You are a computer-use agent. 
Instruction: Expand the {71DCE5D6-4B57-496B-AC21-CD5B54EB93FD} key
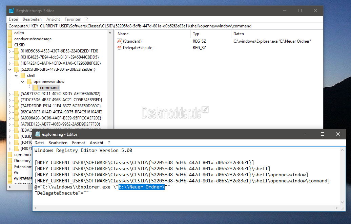tap(9, 100)
